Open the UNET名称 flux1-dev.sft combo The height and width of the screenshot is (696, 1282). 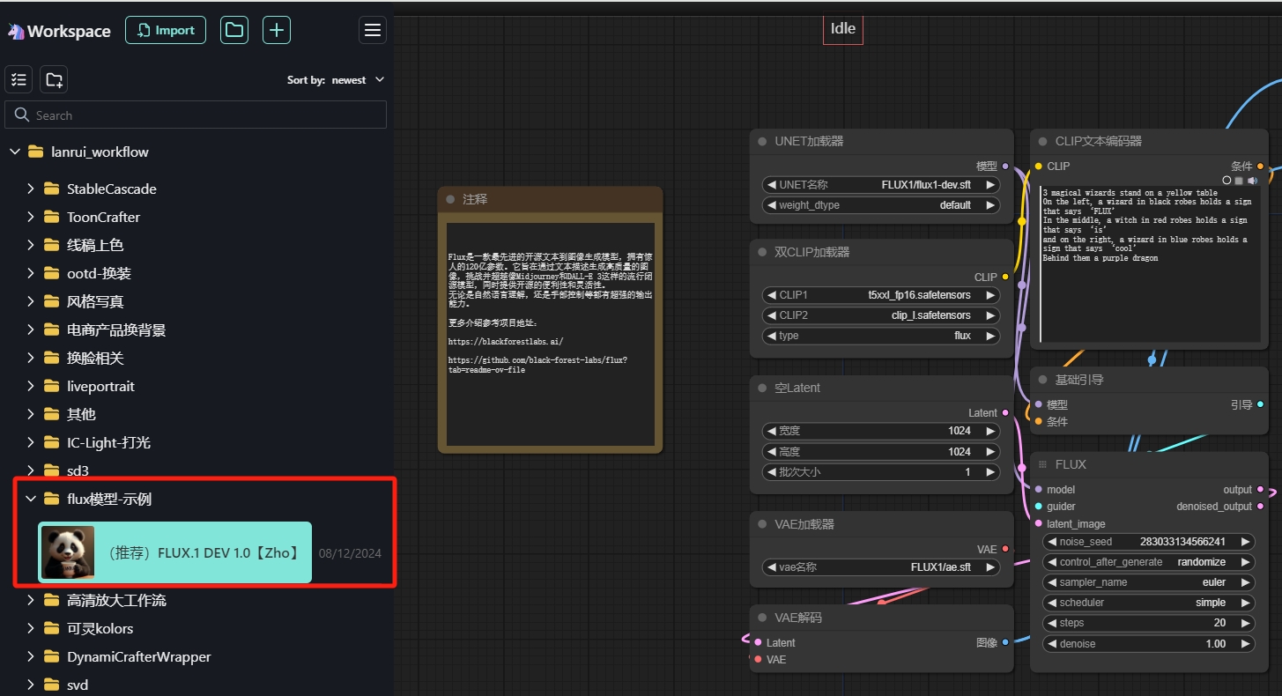(881, 185)
